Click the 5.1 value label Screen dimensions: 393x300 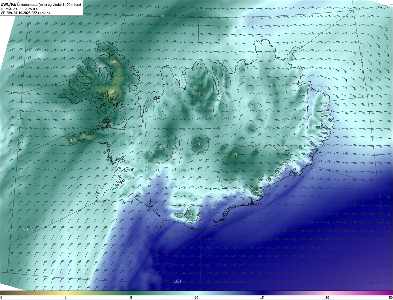(164, 17)
